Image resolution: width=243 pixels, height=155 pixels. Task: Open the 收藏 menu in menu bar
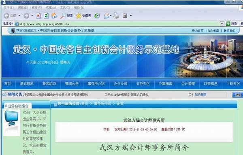coord(51,7)
